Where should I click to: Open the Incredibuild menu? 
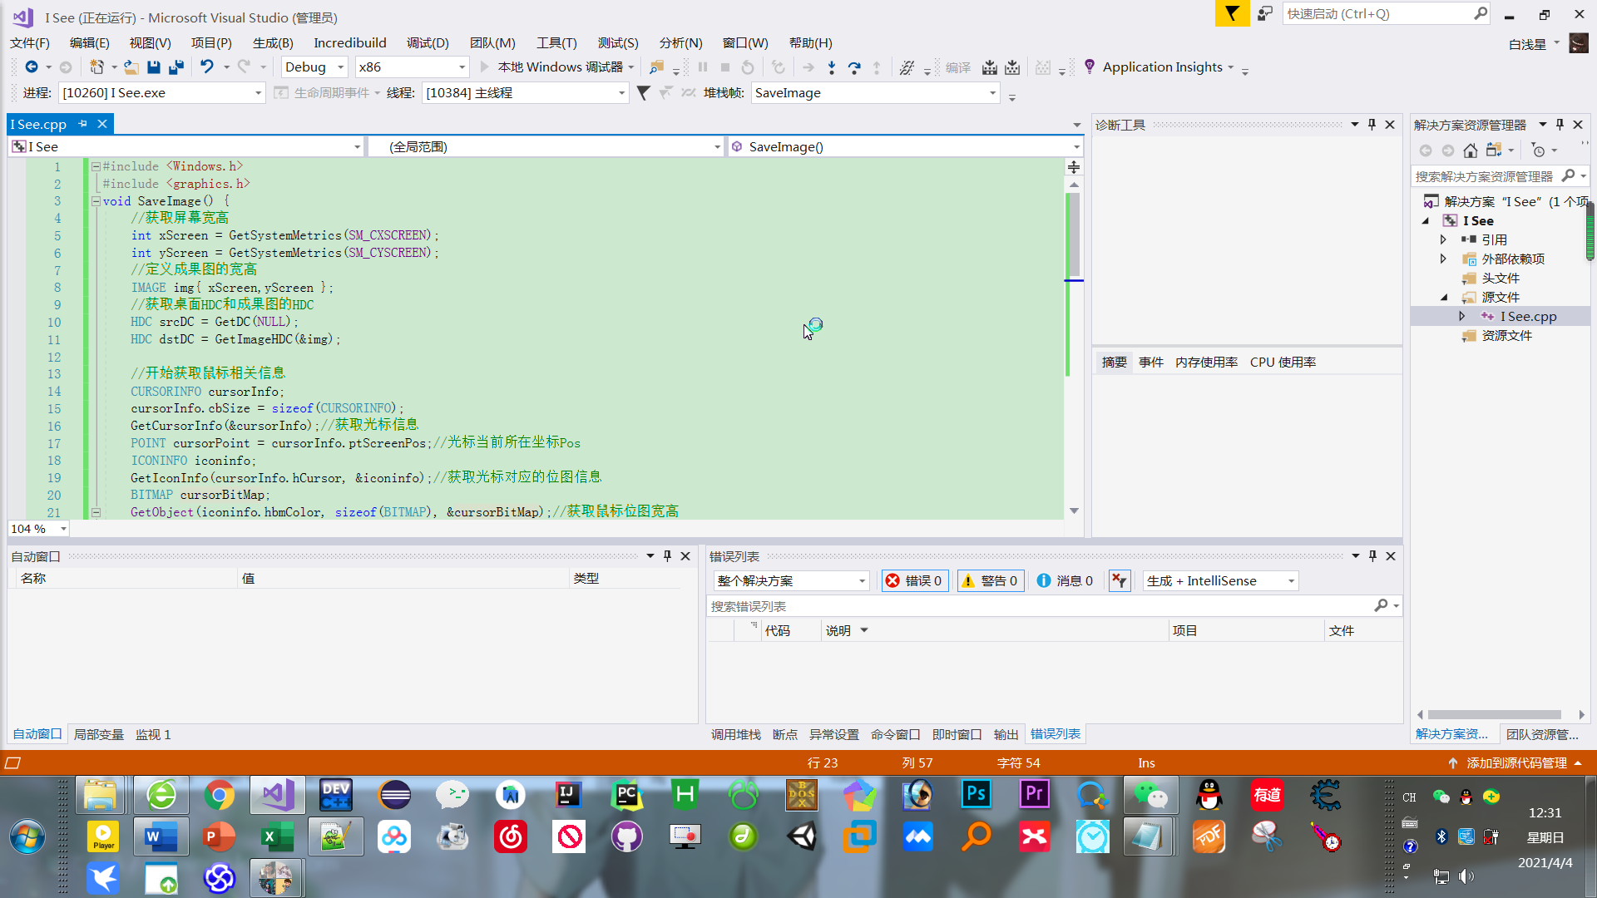tap(349, 42)
